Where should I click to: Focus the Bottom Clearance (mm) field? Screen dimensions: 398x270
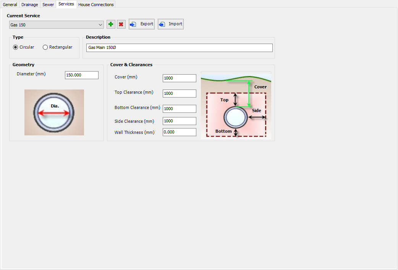[x=180, y=109]
